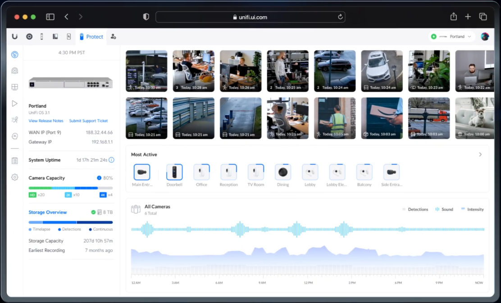Open the dashboard icon in left sidebar
Screen dimensions: 501x303
point(15,55)
